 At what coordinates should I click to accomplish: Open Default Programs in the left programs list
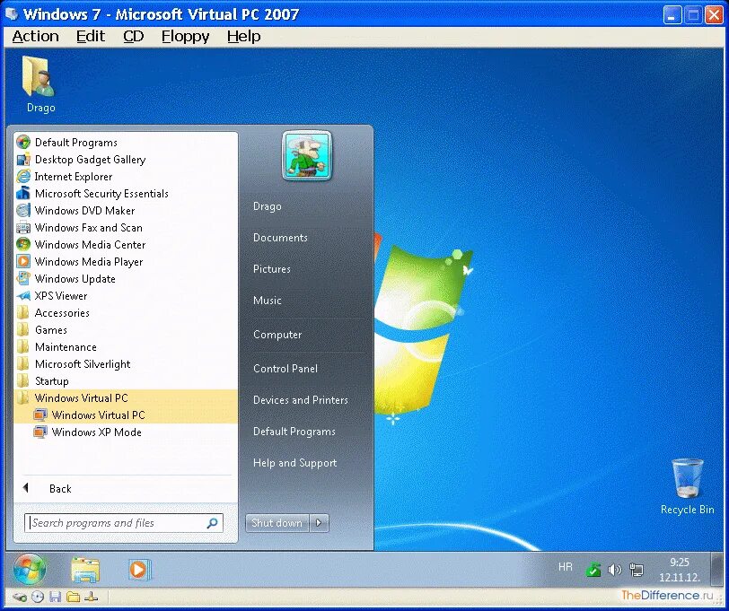click(126, 142)
